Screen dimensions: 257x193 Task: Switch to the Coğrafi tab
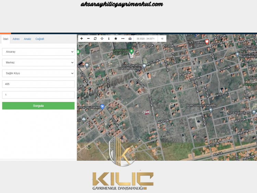click(40, 39)
